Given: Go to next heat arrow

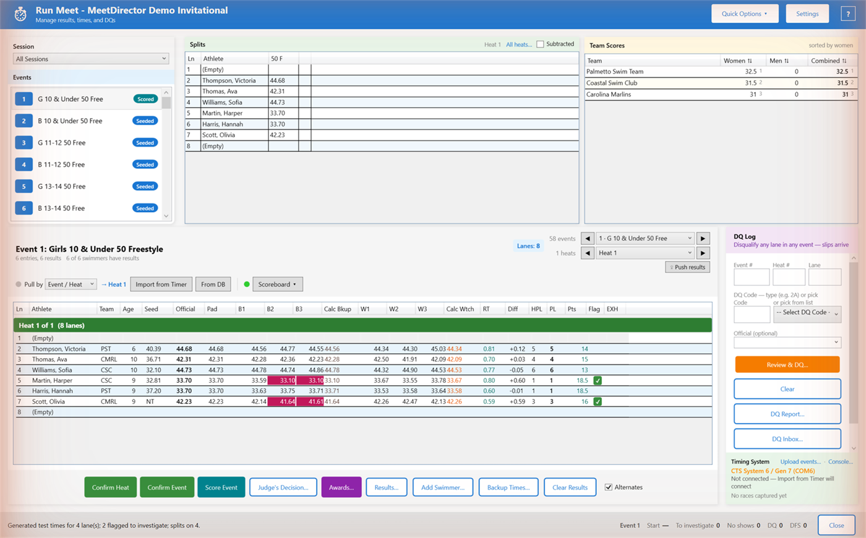Looking at the screenshot, I should coord(703,253).
